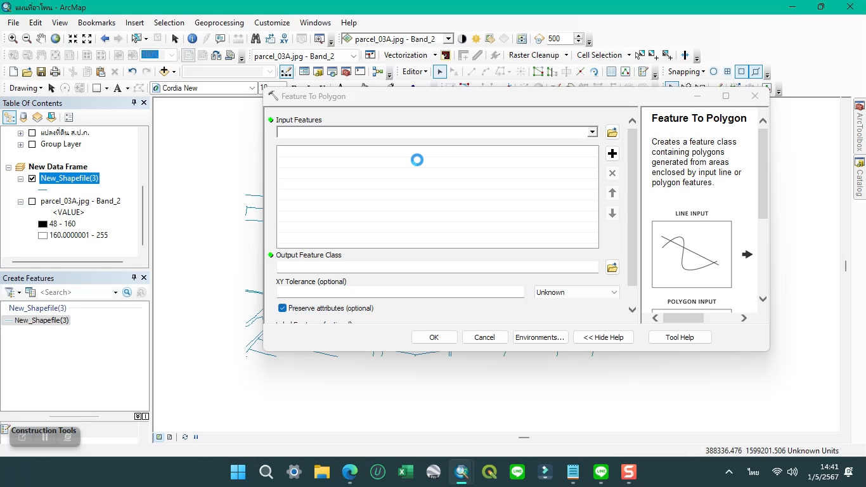
Task: Open the Python window icon
Action: (x=360, y=72)
